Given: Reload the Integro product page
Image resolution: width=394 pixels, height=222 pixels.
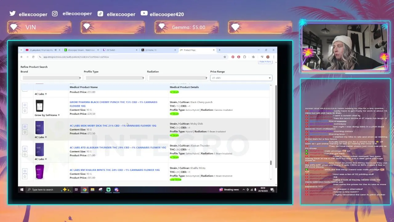Looking at the screenshot, I should pyautogui.click(x=33, y=57).
